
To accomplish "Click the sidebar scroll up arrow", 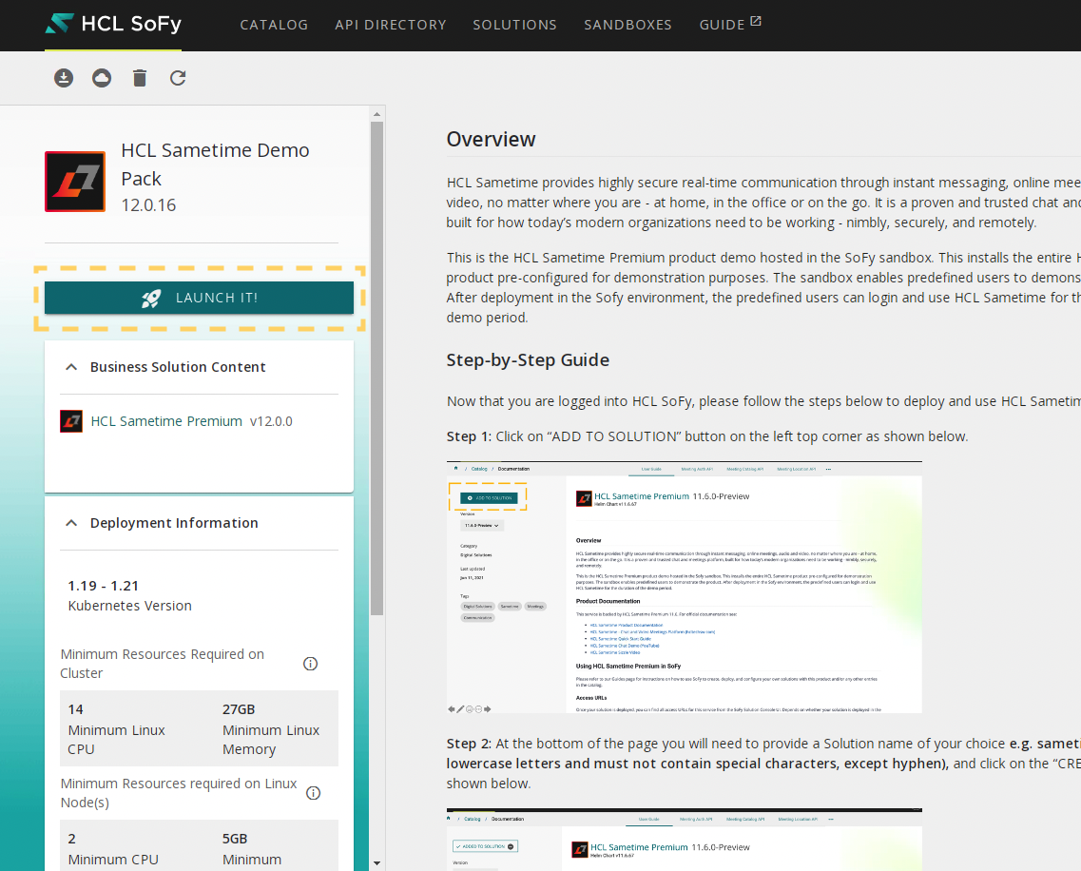I will (376, 114).
